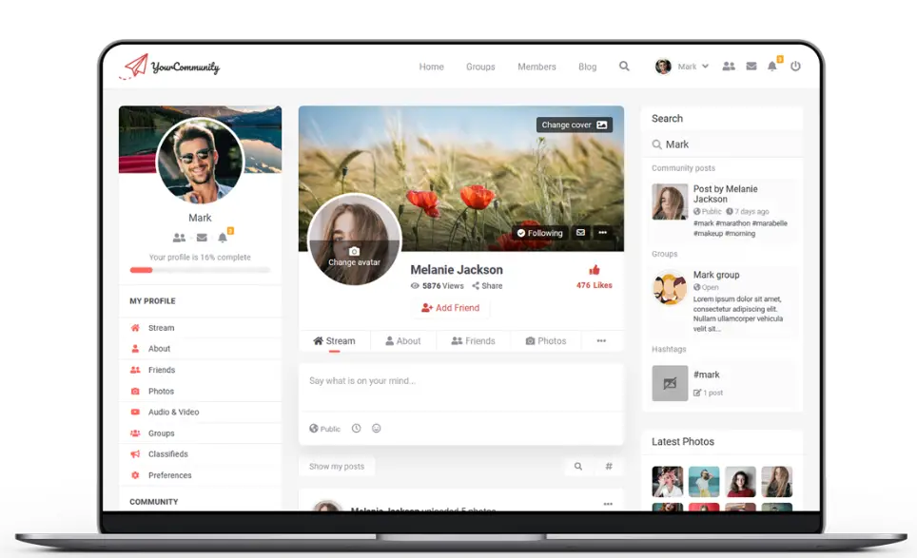Click Mark's large sidebar profile picture
This screenshot has height=558, width=917.
(x=200, y=161)
